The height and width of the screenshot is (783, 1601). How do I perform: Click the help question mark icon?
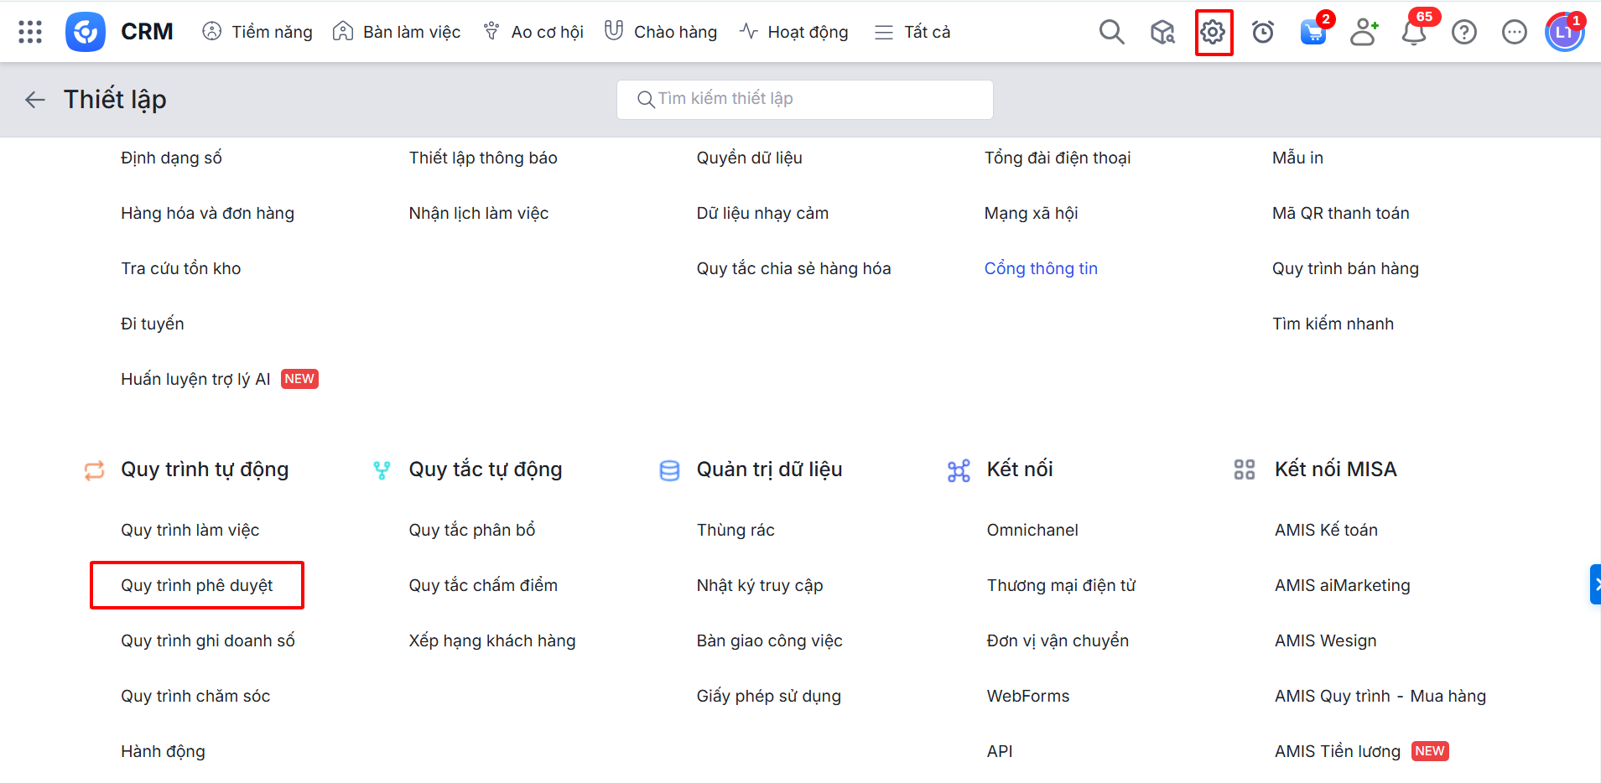click(1464, 33)
